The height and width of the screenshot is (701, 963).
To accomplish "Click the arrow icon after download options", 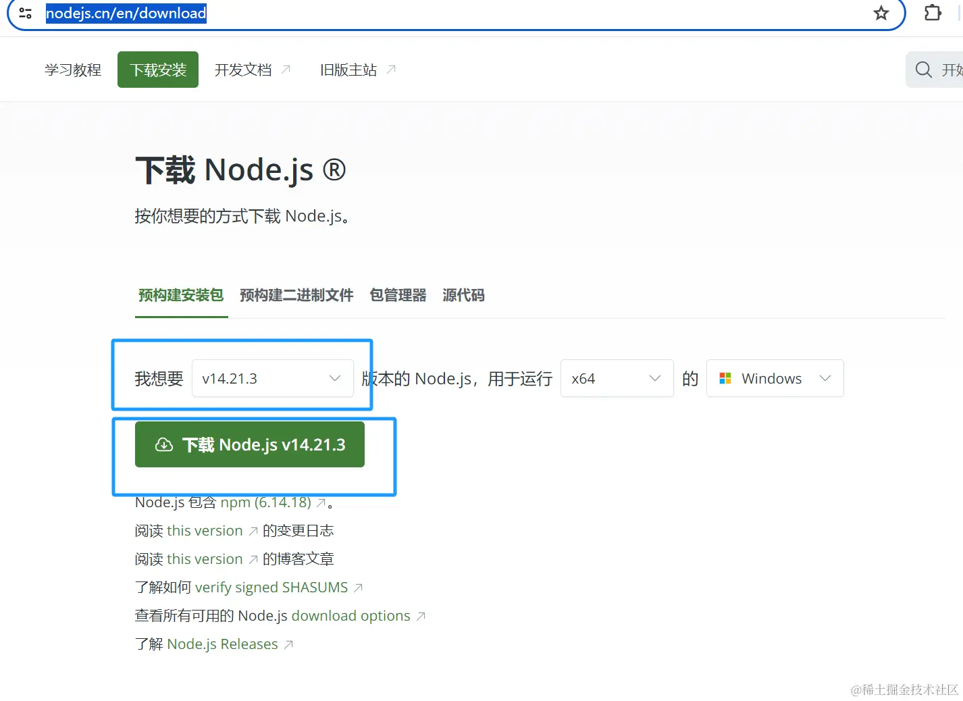I will pyautogui.click(x=421, y=617).
